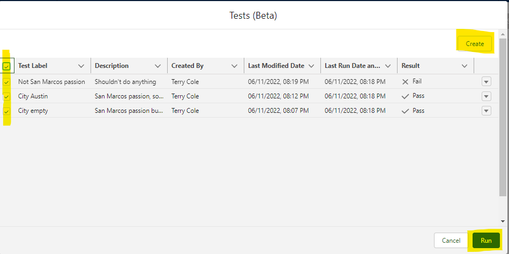Create a new test

[x=474, y=44]
